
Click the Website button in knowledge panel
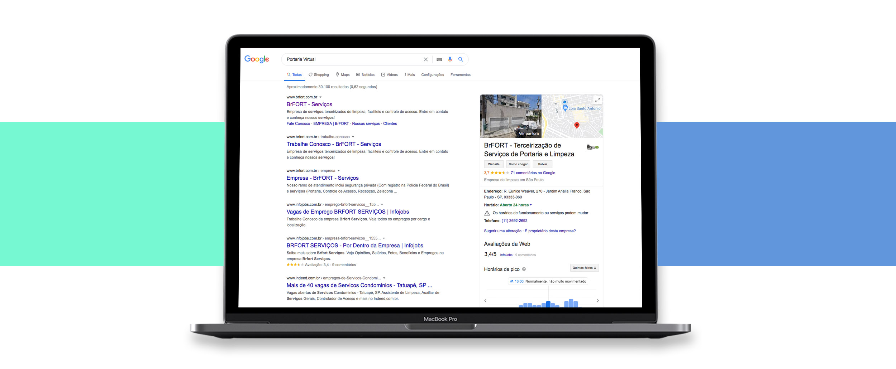click(x=494, y=164)
